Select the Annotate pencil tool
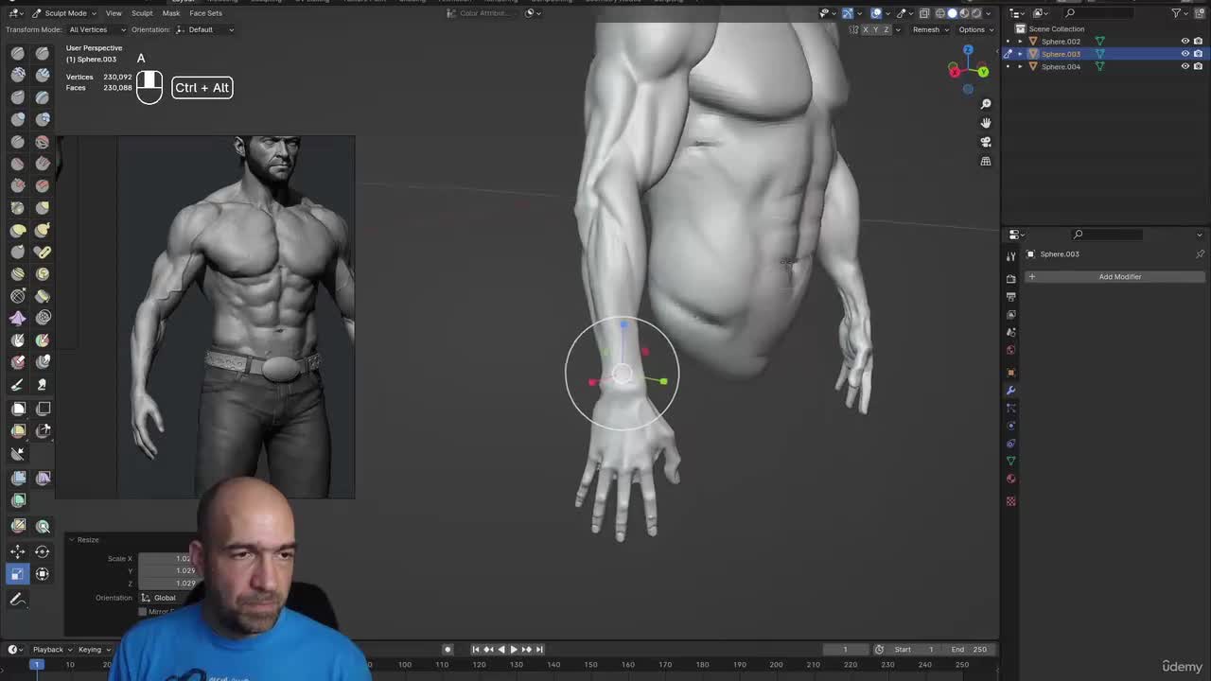The image size is (1211, 681). 18,599
